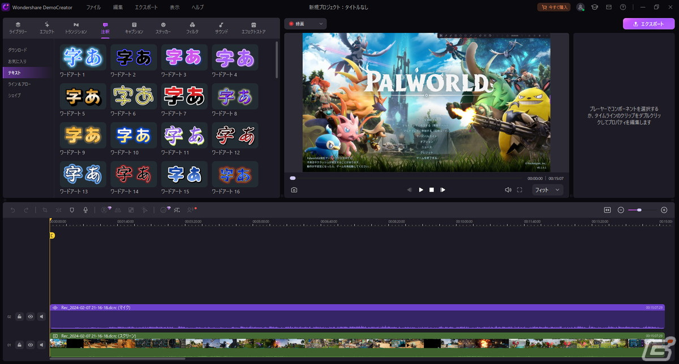Toggle lock on track 02
Image resolution: width=679 pixels, height=364 pixels.
click(19, 317)
